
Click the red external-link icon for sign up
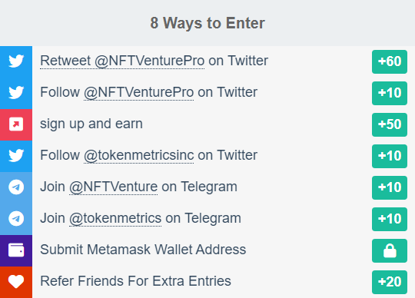point(16,124)
